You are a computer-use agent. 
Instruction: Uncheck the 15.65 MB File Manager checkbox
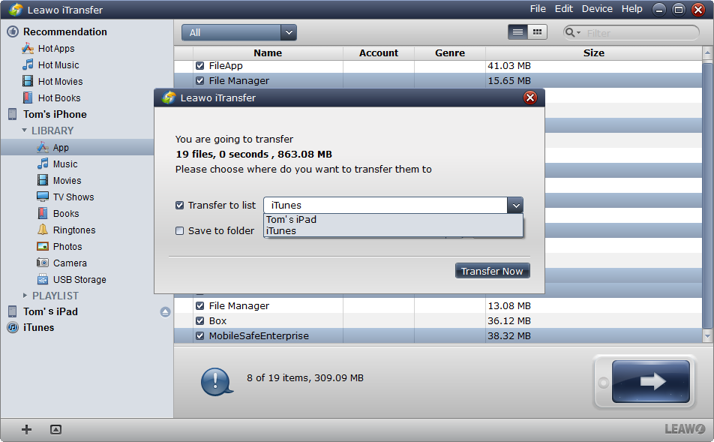tap(199, 80)
